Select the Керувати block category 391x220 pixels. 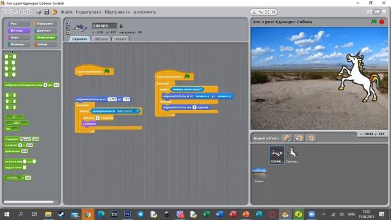pos(45,24)
